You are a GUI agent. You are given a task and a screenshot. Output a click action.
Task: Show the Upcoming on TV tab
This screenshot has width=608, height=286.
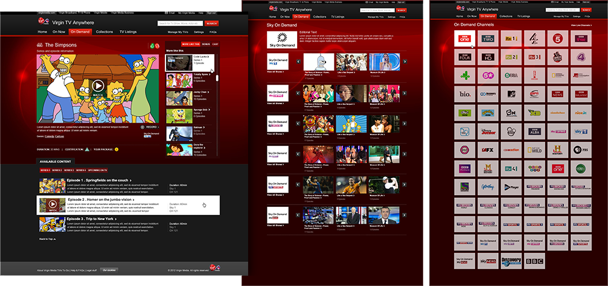pos(97,171)
